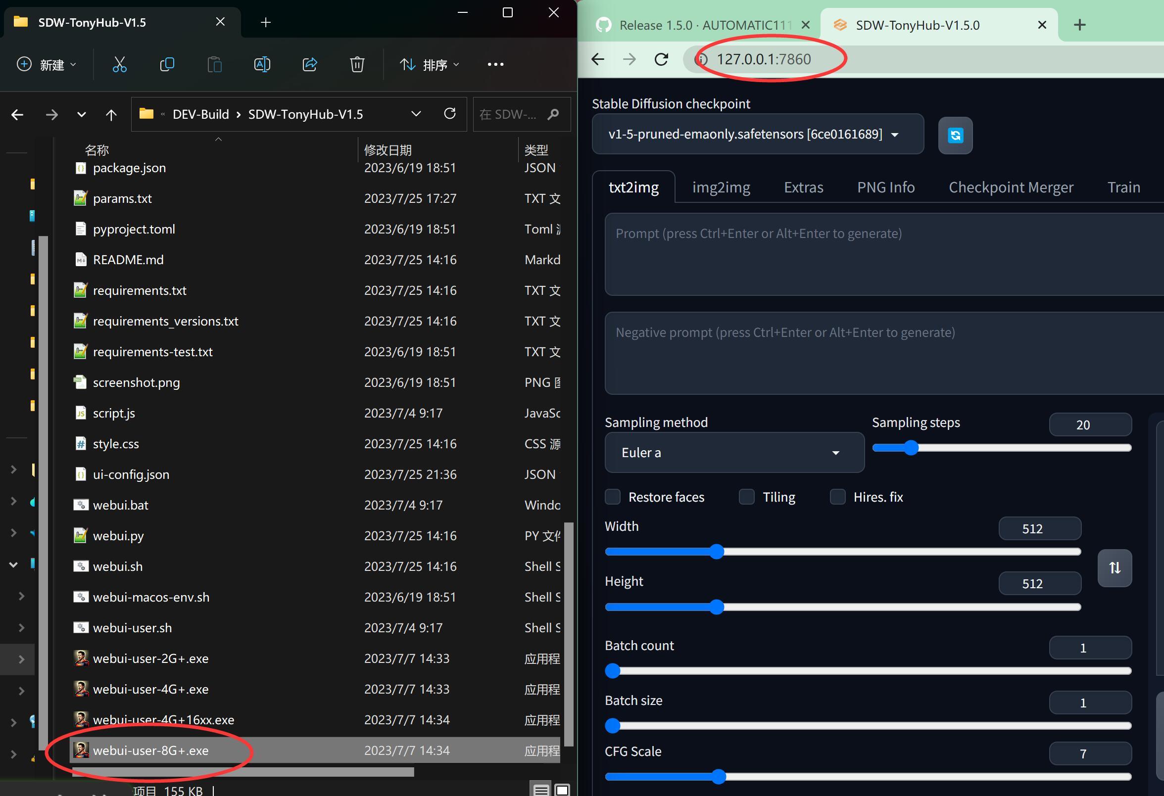Select the txt2img tab
Viewport: 1164px width, 796px height.
(x=633, y=187)
